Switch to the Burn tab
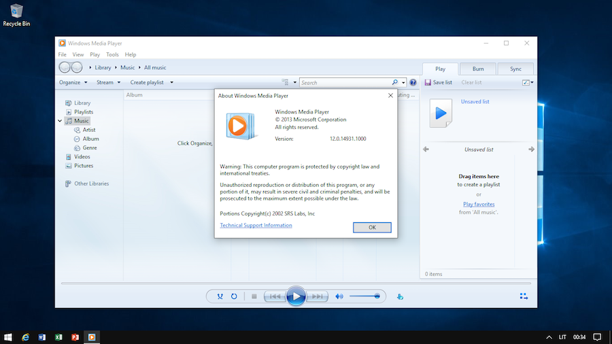The width and height of the screenshot is (612, 344). [x=478, y=69]
